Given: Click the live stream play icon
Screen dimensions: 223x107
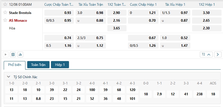Looking at the screenshot, I should 6,54.
